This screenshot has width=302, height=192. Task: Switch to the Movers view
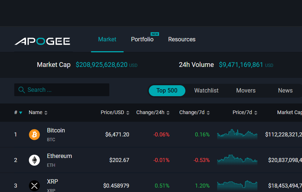[246, 90]
